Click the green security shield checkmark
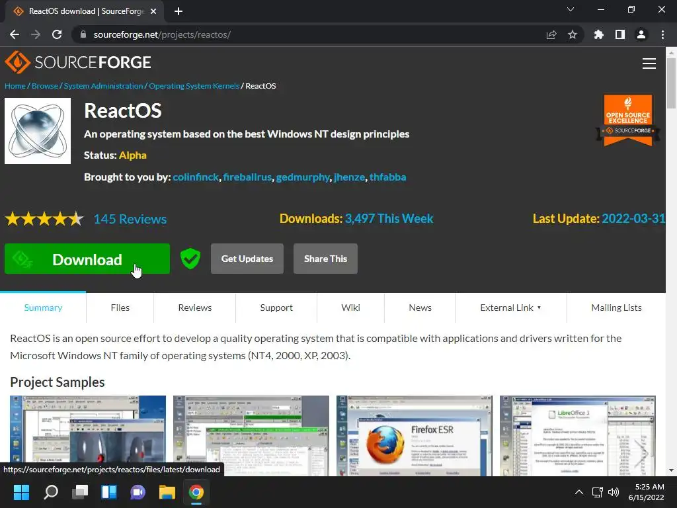 pyautogui.click(x=190, y=259)
